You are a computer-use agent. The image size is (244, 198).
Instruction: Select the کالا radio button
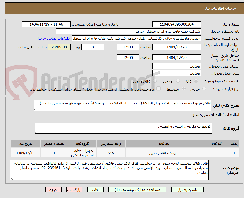[x=196, y=81]
